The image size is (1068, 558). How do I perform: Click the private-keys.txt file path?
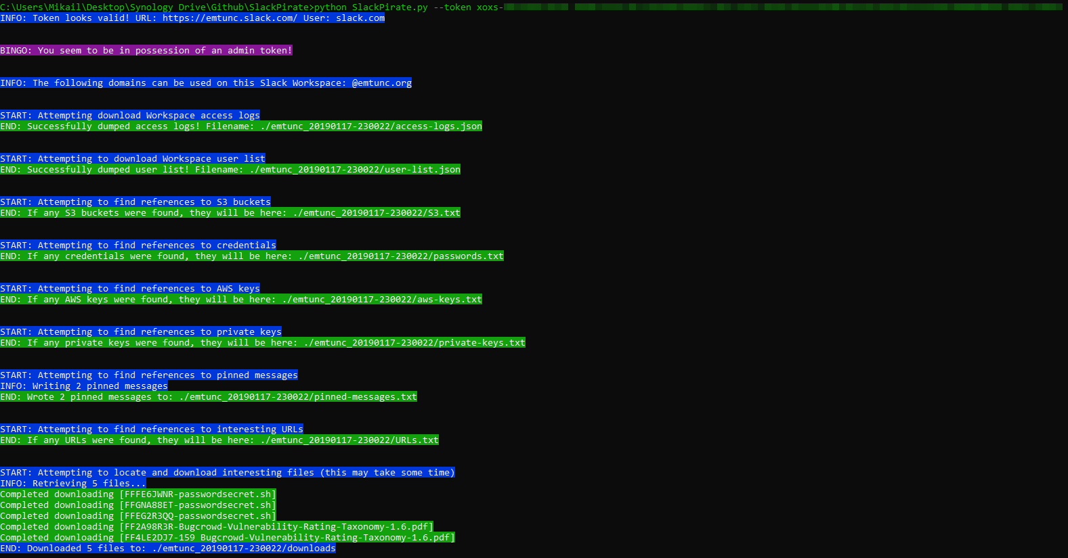pyautogui.click(x=414, y=343)
